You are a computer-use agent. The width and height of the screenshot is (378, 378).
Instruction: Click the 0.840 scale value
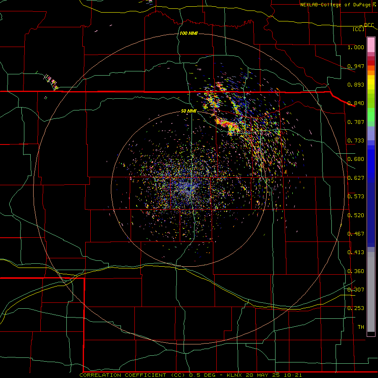356,103
